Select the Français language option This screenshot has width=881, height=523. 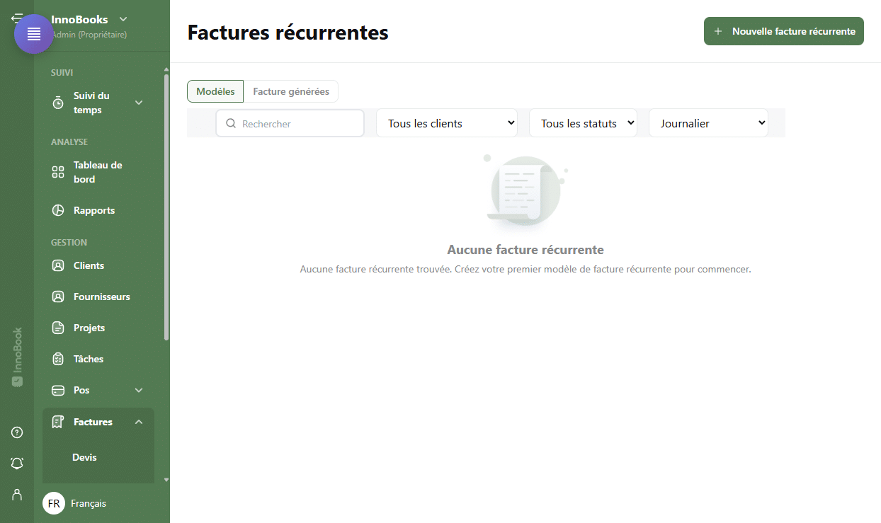click(89, 503)
